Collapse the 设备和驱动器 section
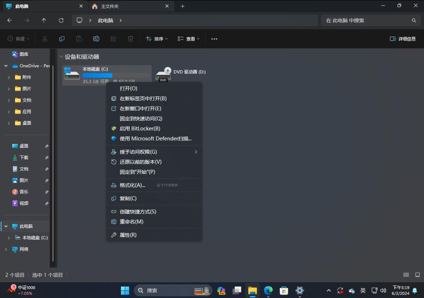The height and width of the screenshot is (298, 424). point(61,57)
